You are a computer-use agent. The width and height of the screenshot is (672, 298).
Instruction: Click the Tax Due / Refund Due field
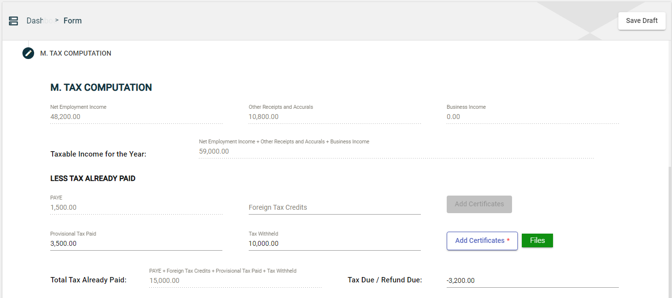tap(533, 281)
